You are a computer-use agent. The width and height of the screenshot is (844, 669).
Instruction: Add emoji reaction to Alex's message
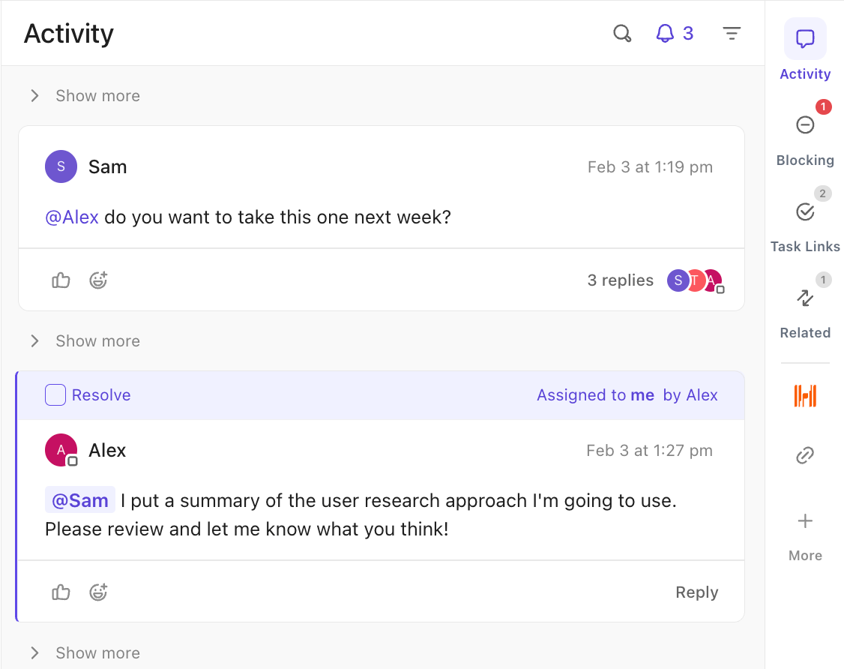98,592
